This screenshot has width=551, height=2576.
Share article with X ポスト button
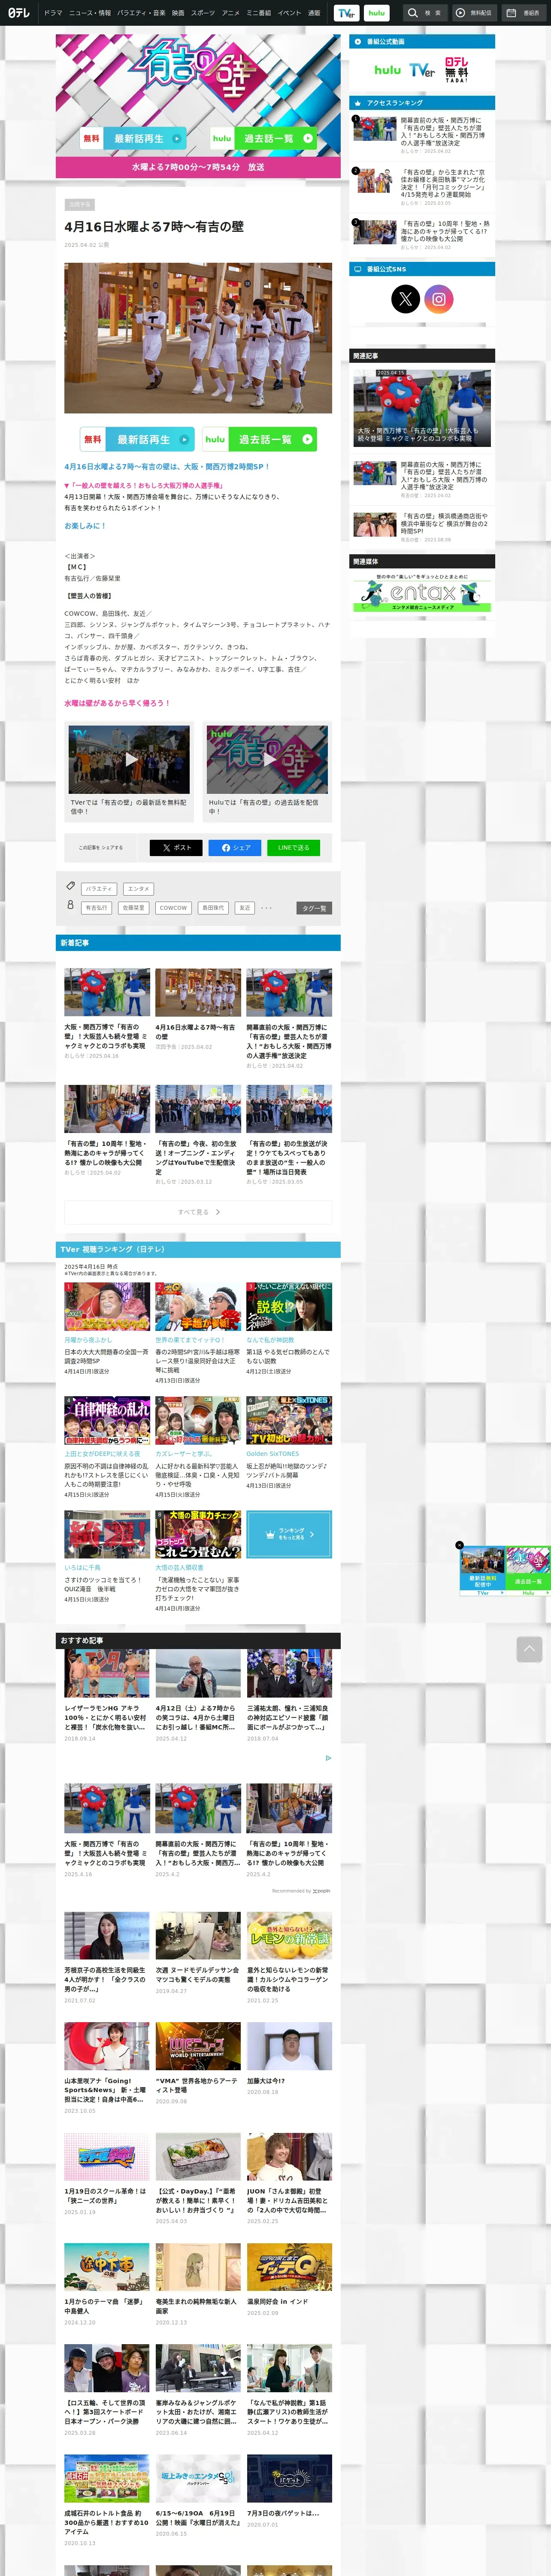point(176,847)
